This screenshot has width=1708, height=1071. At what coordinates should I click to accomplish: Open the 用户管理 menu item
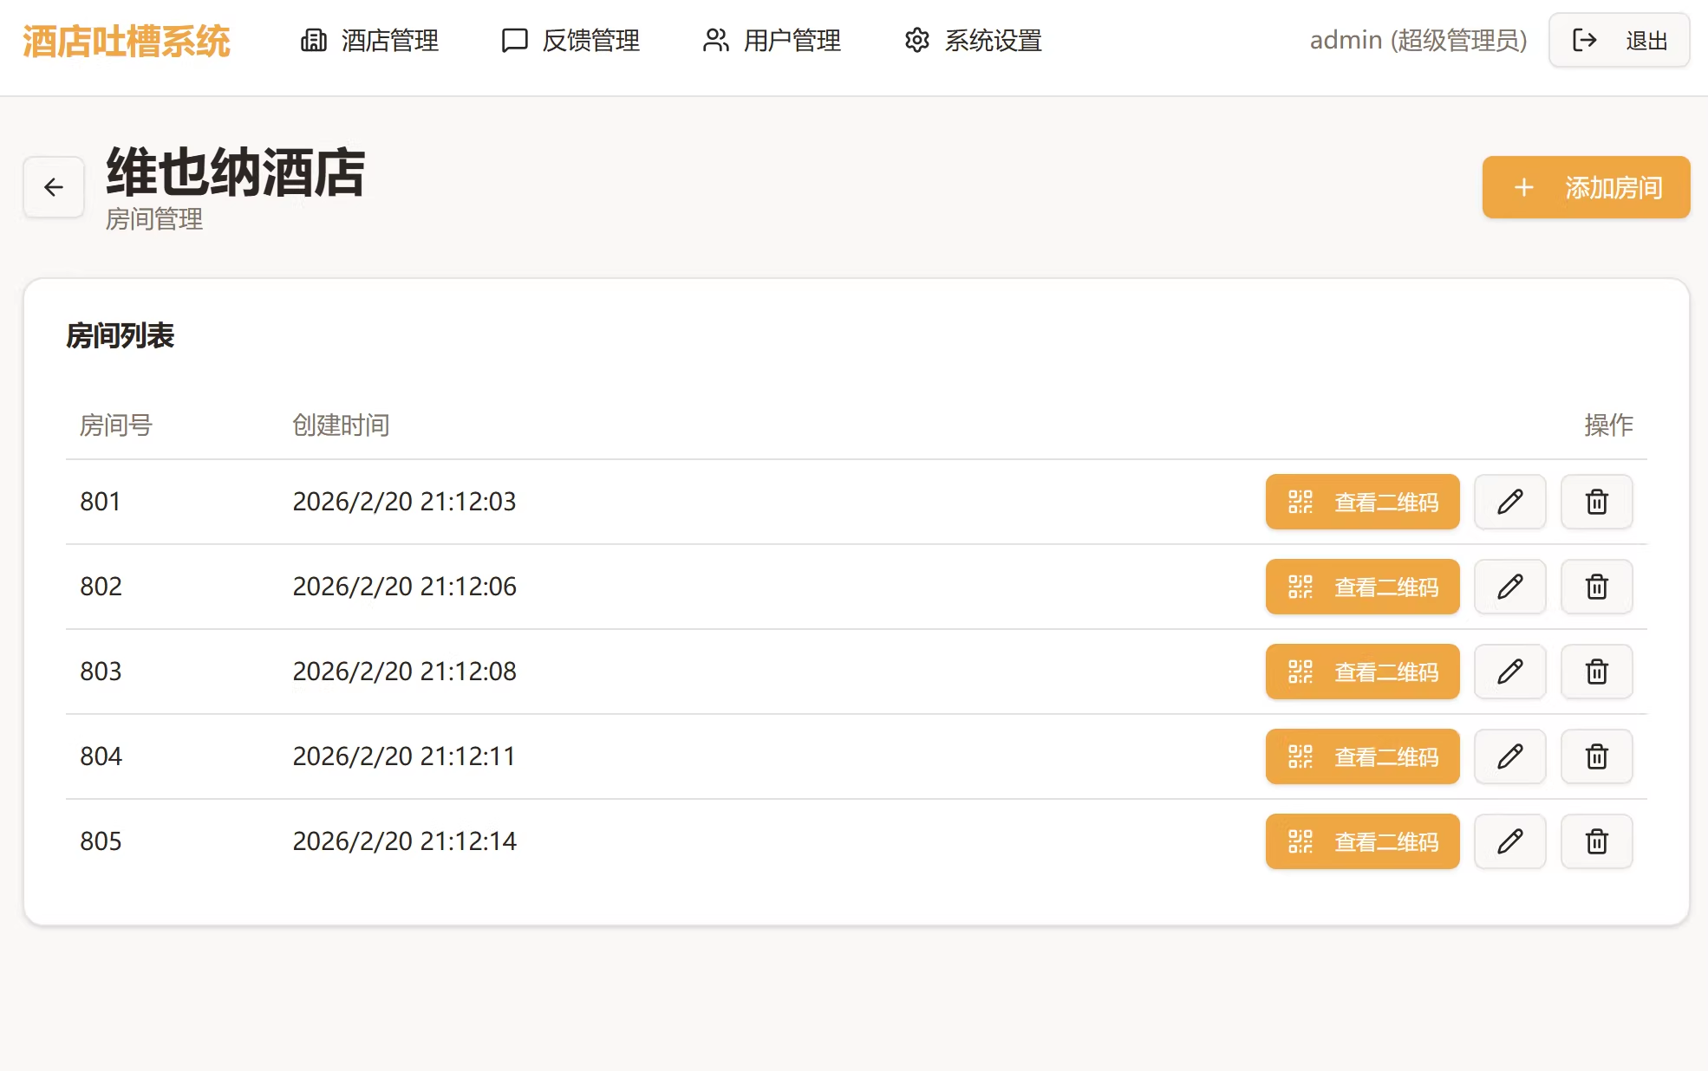[x=772, y=41]
